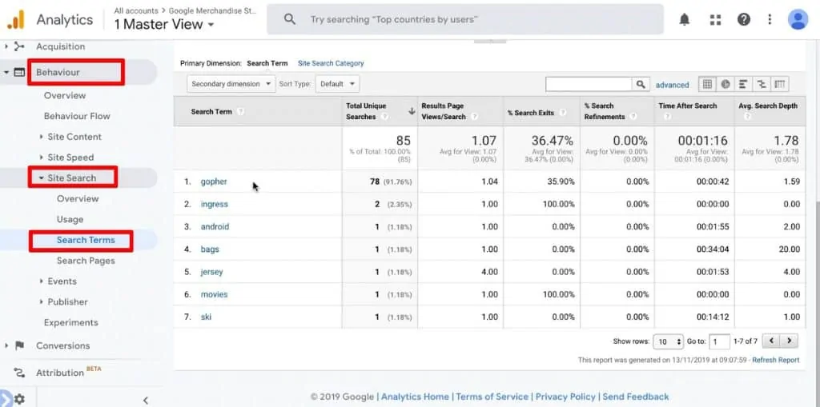Open Experiments in sidebar
Screen dimensions: 820x407
71,322
